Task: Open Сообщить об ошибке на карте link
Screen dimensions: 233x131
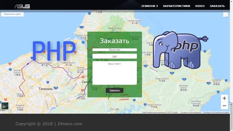Action: point(216,112)
